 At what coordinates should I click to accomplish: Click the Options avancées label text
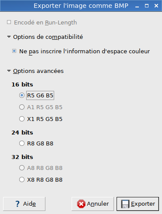point(38,71)
